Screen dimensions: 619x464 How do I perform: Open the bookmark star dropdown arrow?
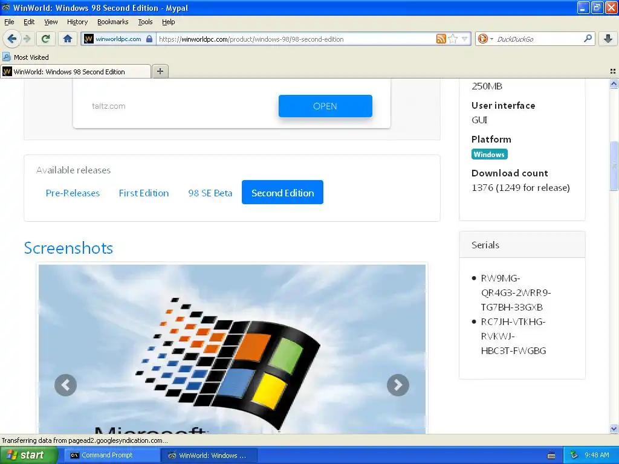click(465, 39)
